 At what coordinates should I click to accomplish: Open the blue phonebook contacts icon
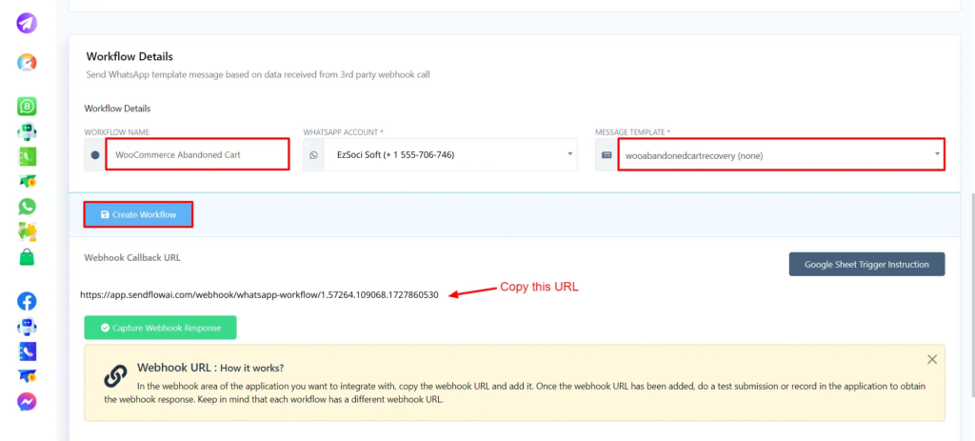tap(27, 351)
